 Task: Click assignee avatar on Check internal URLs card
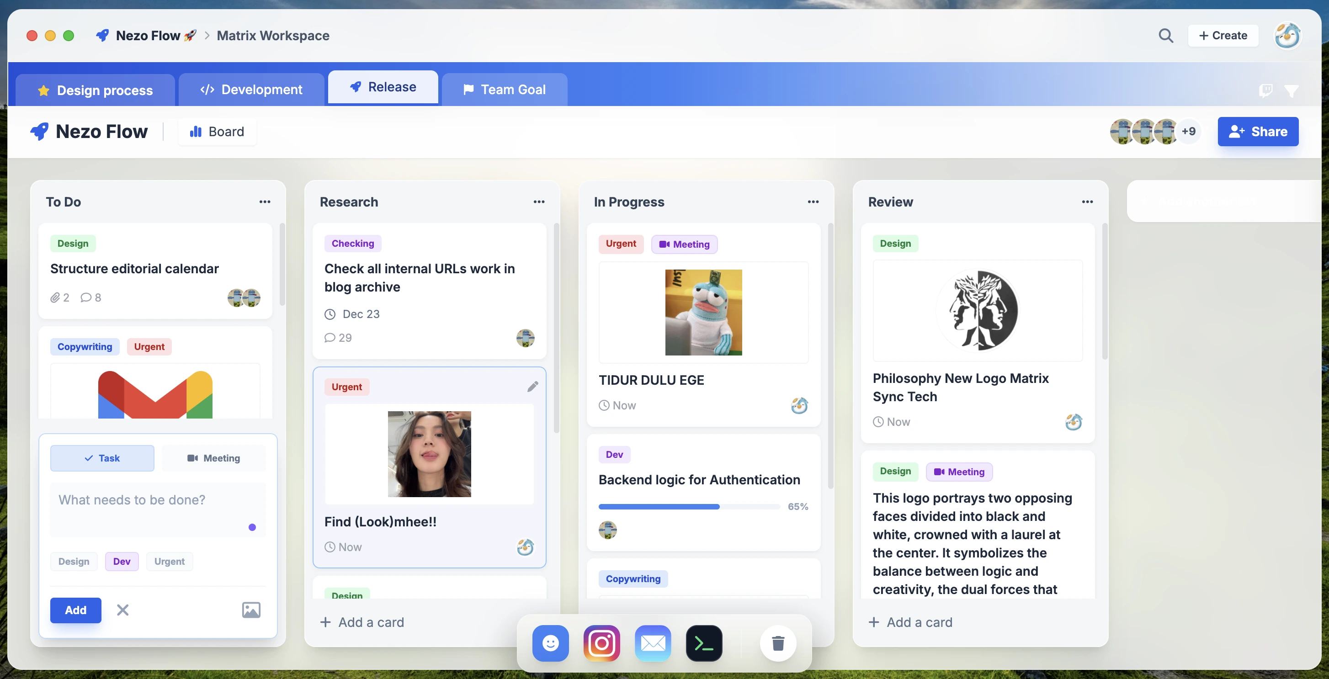click(525, 338)
